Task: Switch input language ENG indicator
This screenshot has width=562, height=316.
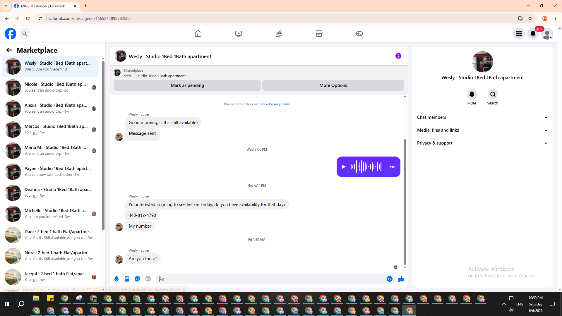Action: [520, 304]
